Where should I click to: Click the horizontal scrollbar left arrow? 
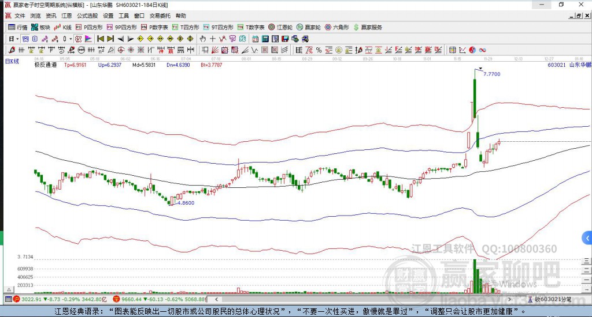(216, 299)
